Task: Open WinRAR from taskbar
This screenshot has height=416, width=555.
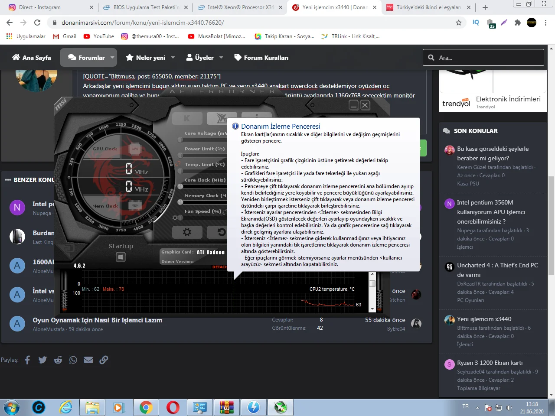Action: coord(226,407)
